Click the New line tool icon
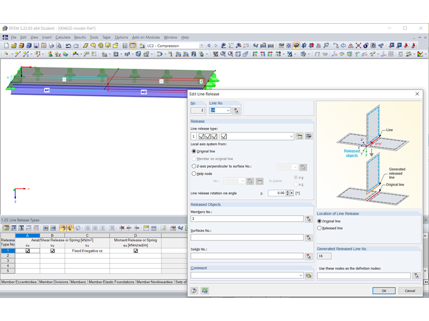Image resolution: width=429 pixels, height=321 pixels. tap(17, 54)
